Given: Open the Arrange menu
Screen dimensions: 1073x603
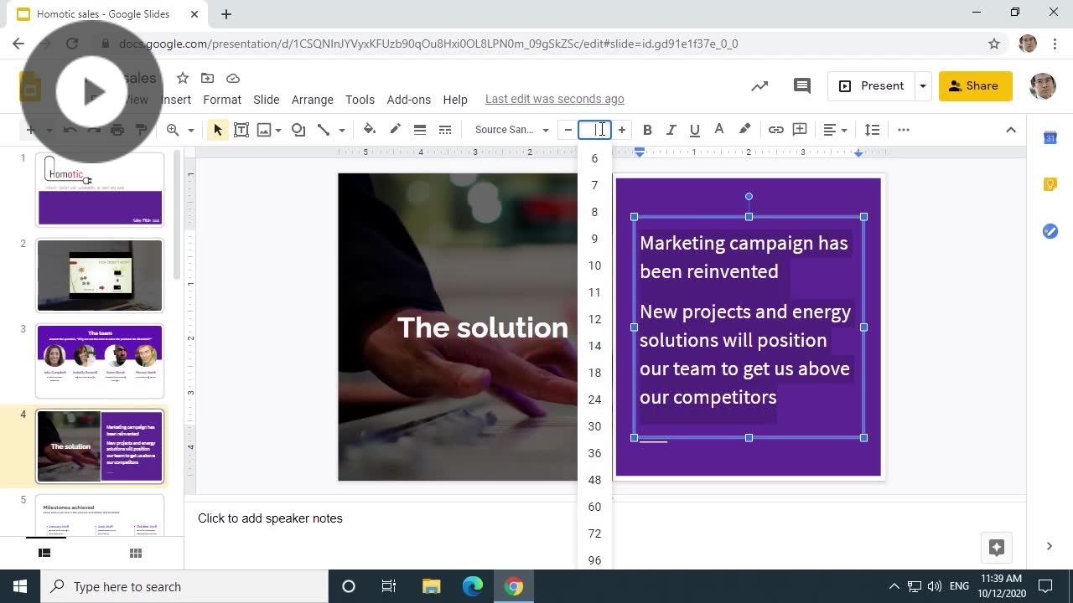Looking at the screenshot, I should click(312, 99).
